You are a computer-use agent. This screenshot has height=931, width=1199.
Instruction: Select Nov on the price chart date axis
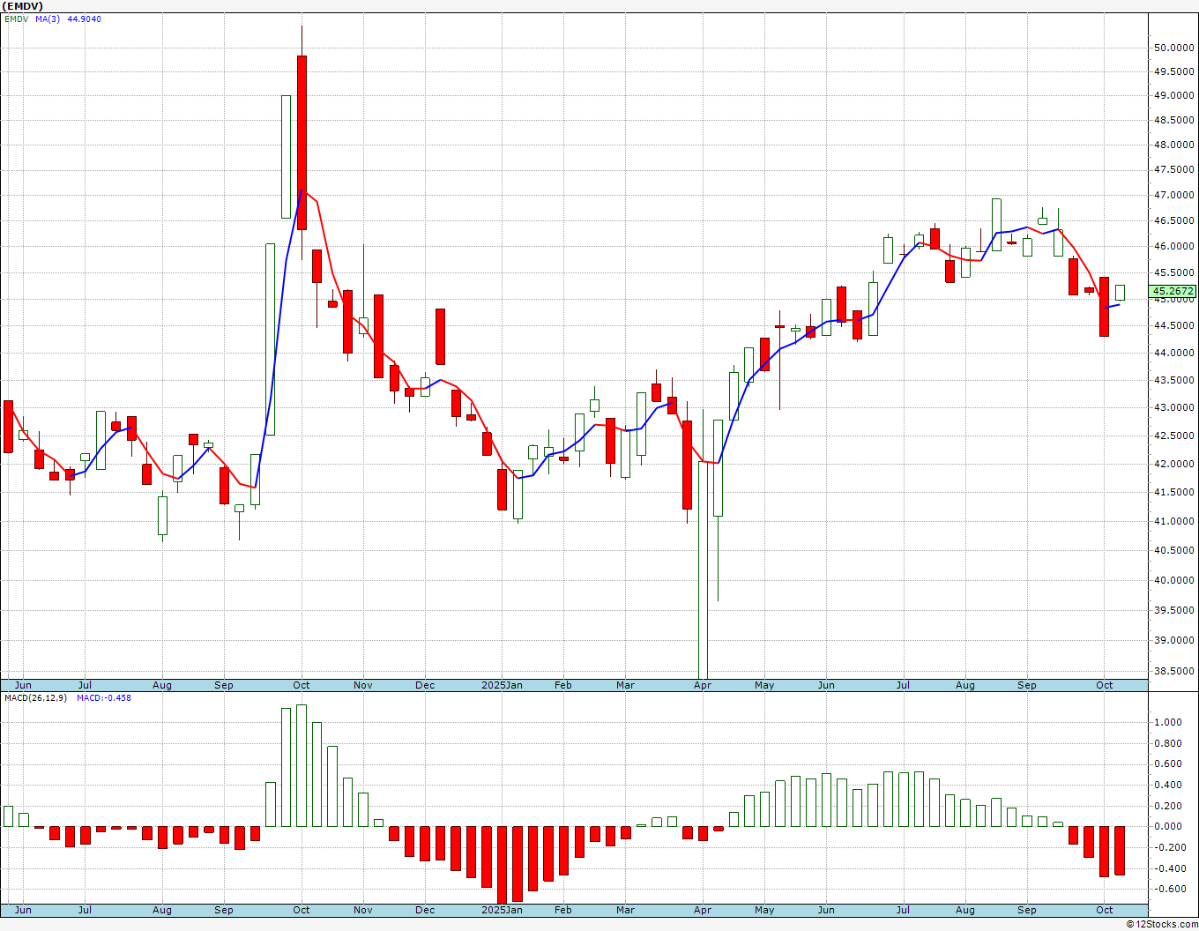pyautogui.click(x=363, y=685)
